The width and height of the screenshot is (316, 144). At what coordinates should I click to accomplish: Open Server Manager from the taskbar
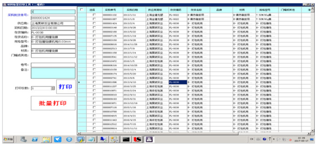(24, 139)
